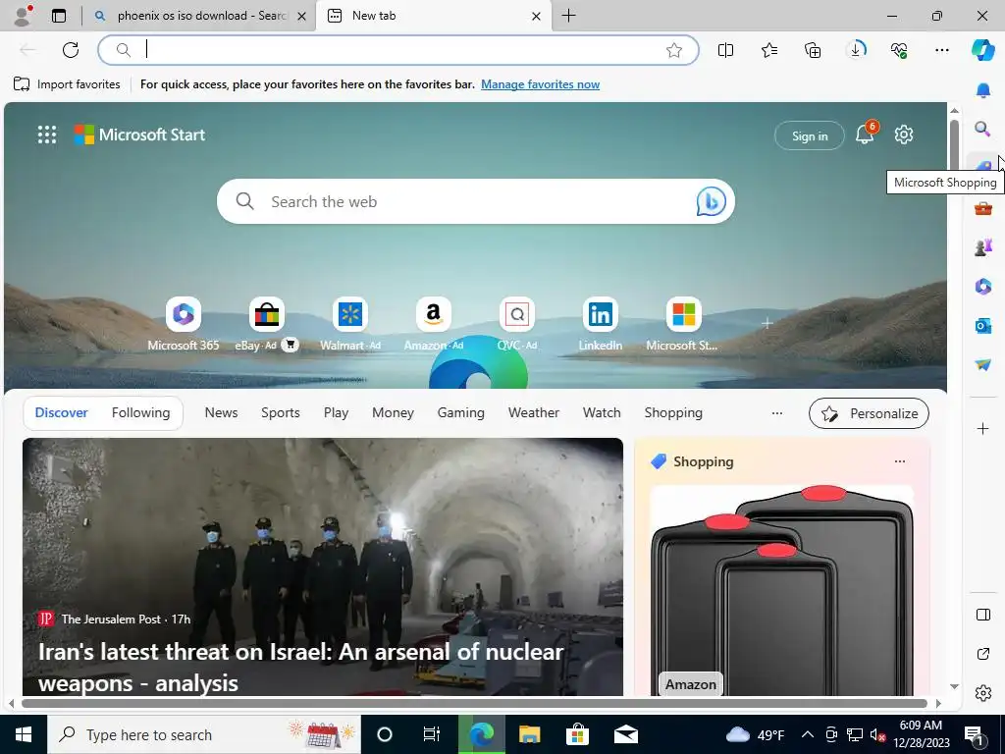Show hidden system tray icons chevron
The image size is (1005, 754).
click(808, 734)
